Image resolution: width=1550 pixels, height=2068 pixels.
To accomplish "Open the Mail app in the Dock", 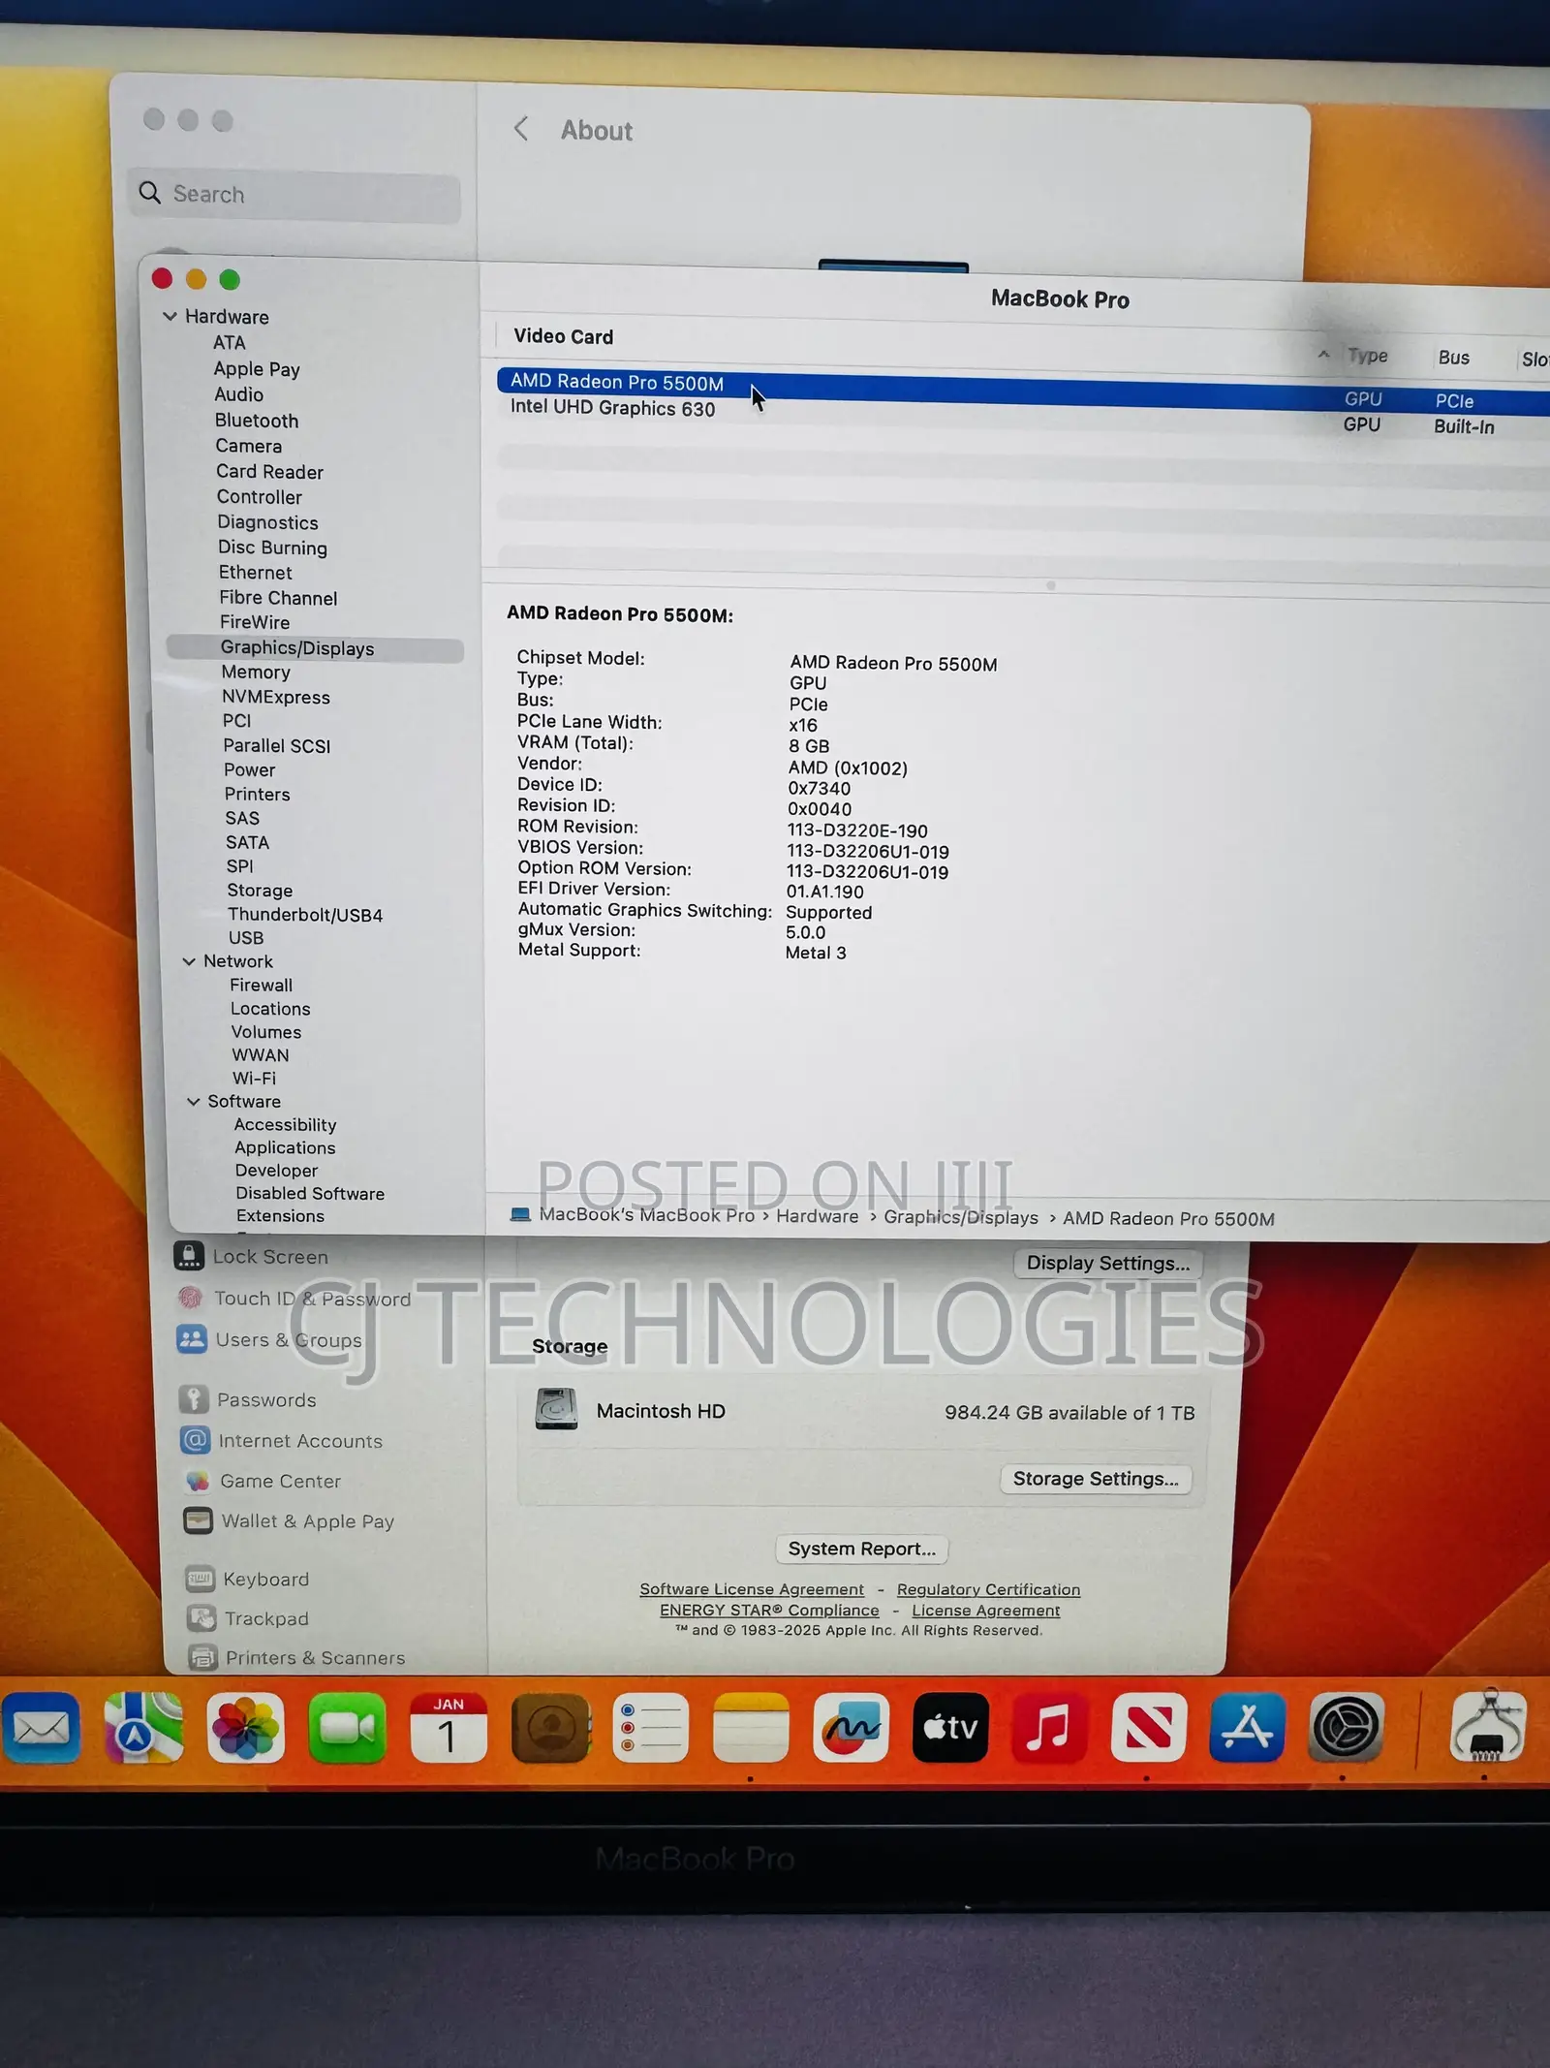I will click(40, 1728).
